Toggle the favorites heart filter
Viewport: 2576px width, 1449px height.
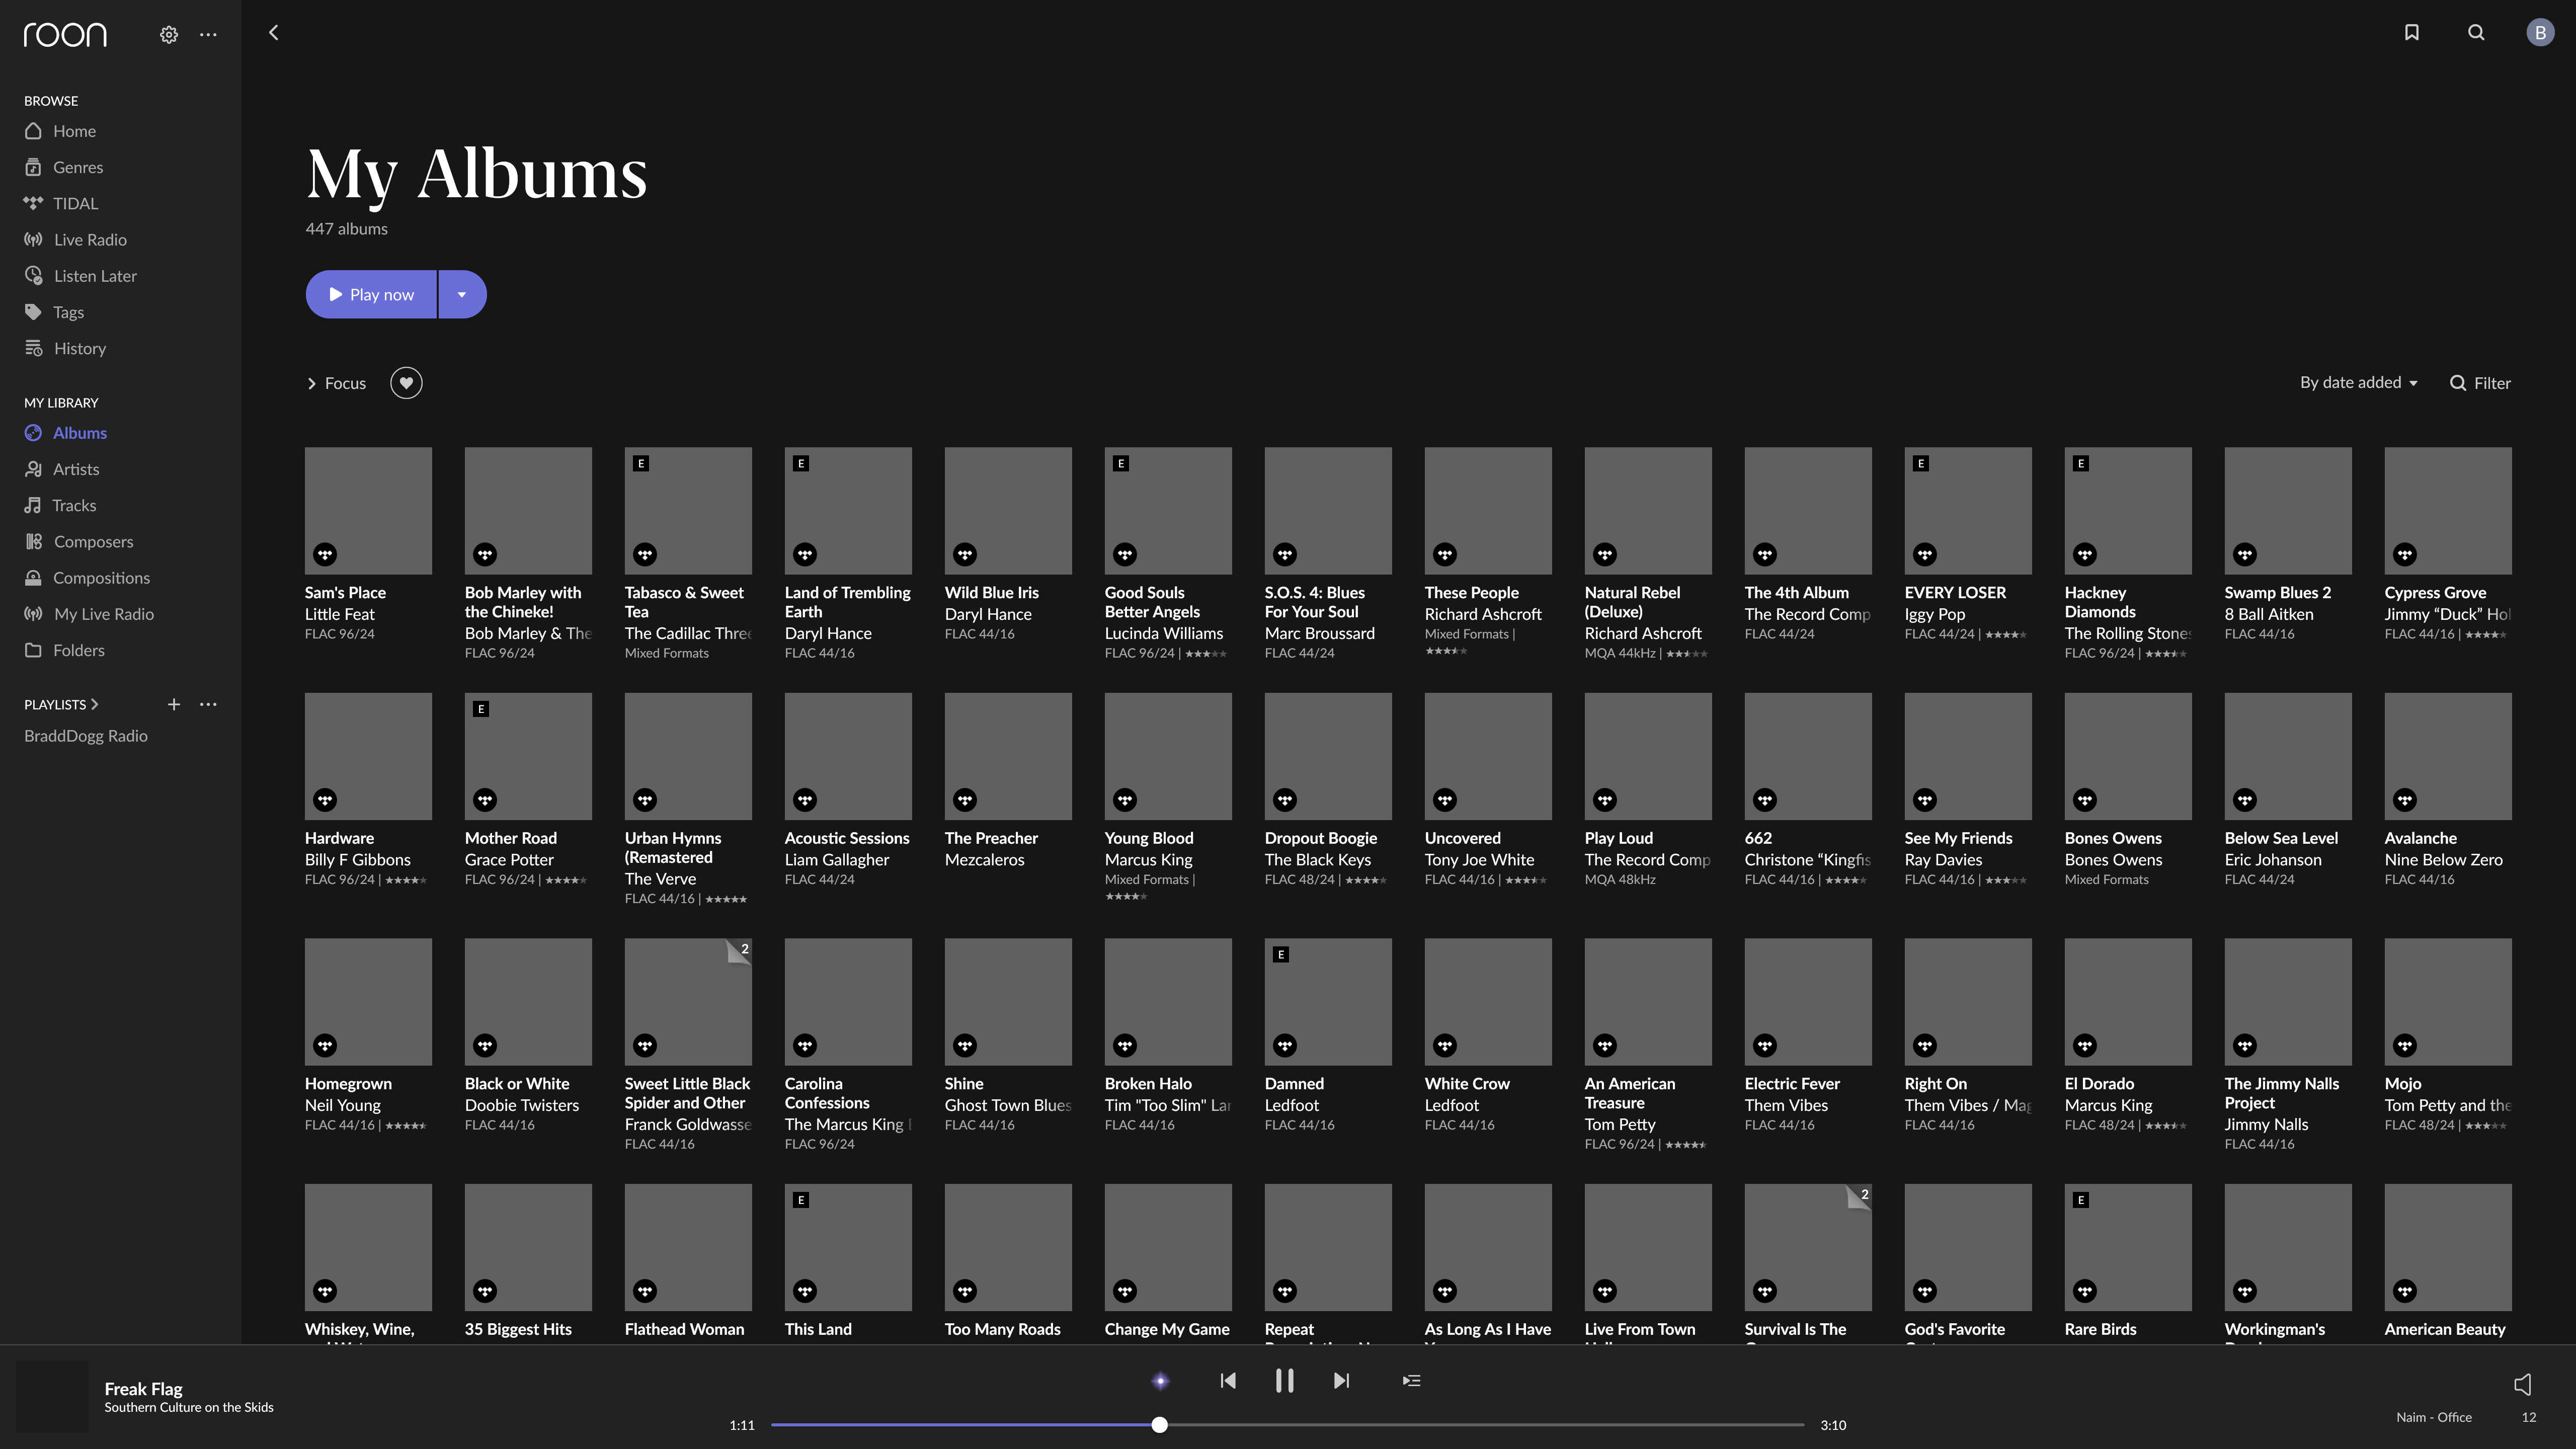406,383
